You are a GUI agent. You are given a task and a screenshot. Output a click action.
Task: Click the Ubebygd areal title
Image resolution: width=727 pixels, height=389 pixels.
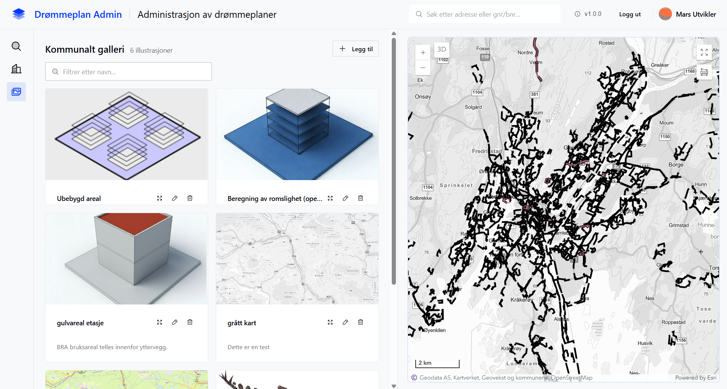coord(79,199)
